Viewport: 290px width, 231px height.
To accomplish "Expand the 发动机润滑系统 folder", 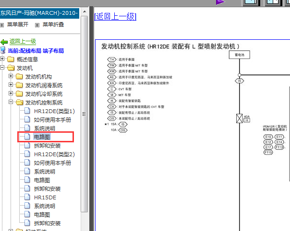I will coord(11,84).
